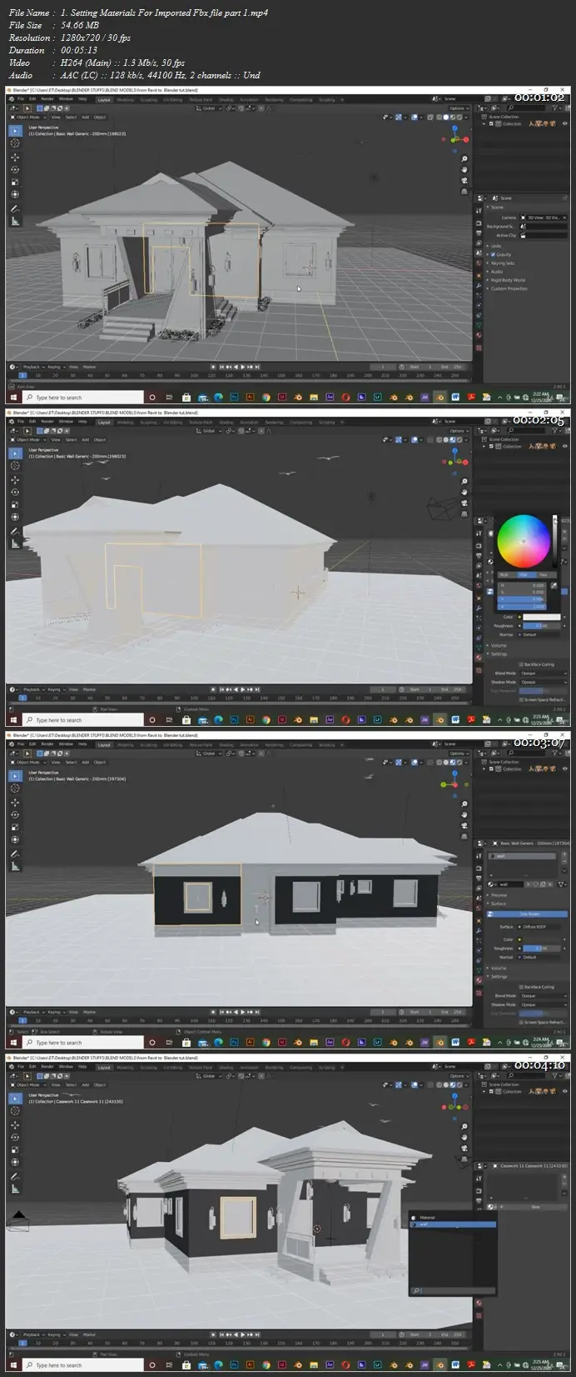The width and height of the screenshot is (576, 1377).
Task: Toggle perspective/orthographic icon in 00:01:02 frame
Action: [464, 193]
